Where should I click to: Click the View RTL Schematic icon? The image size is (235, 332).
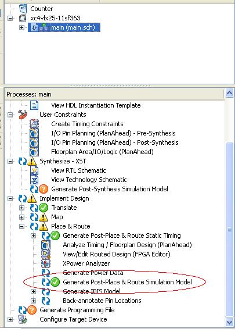34,170
